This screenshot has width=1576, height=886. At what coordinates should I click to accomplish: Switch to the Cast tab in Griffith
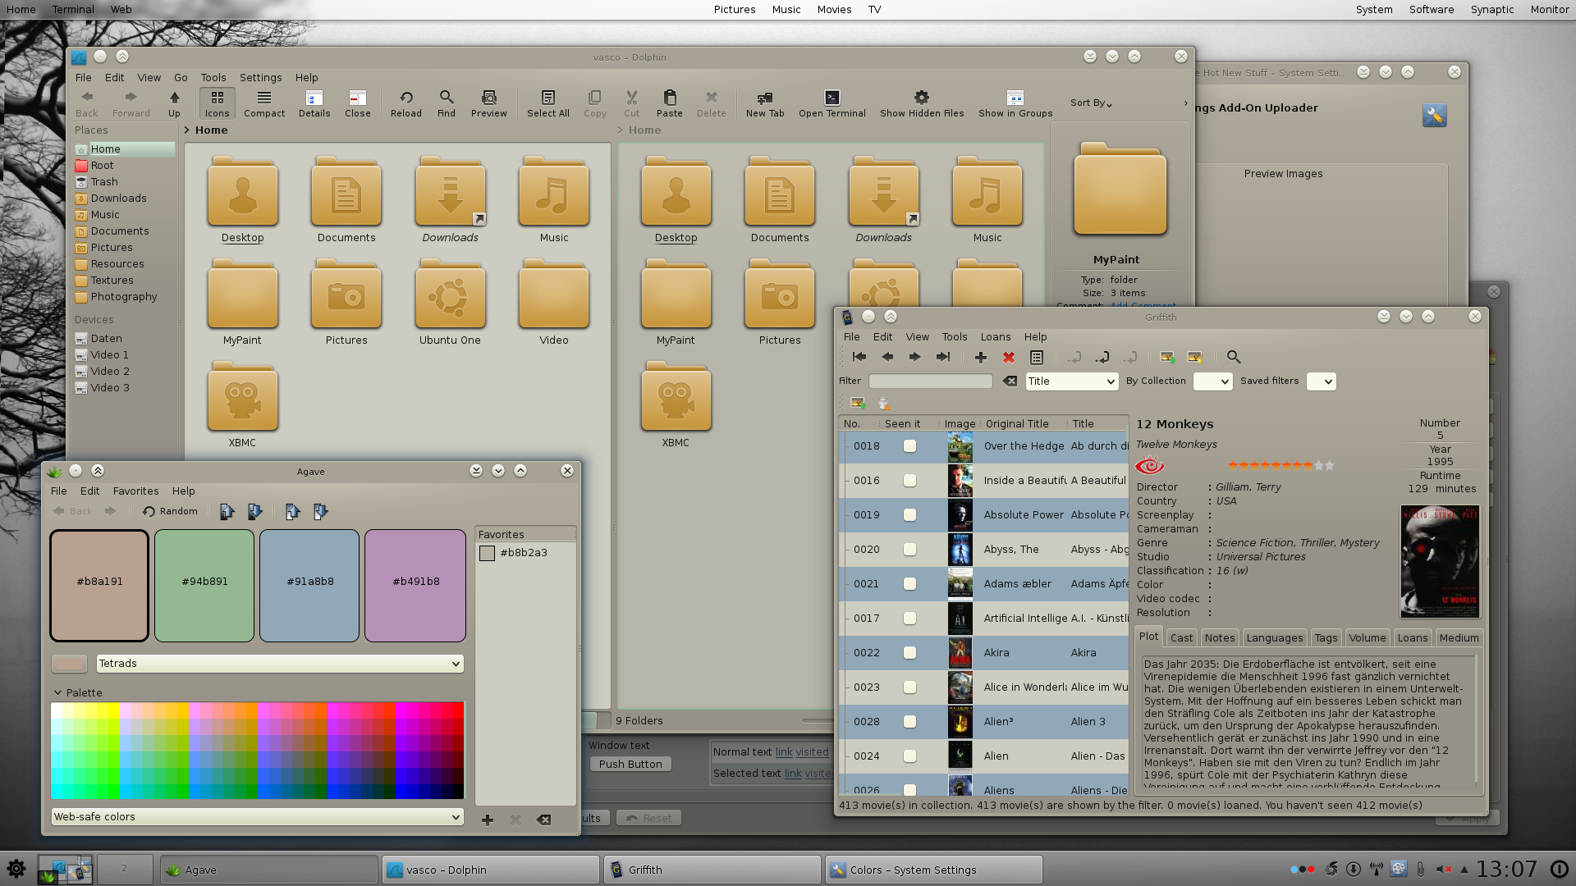click(1181, 638)
